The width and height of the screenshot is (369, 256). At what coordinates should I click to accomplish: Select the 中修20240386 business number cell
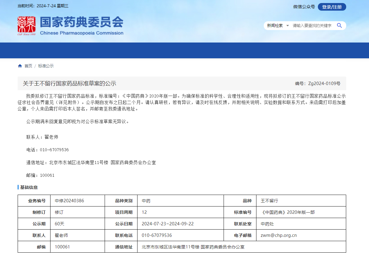(x=69, y=201)
